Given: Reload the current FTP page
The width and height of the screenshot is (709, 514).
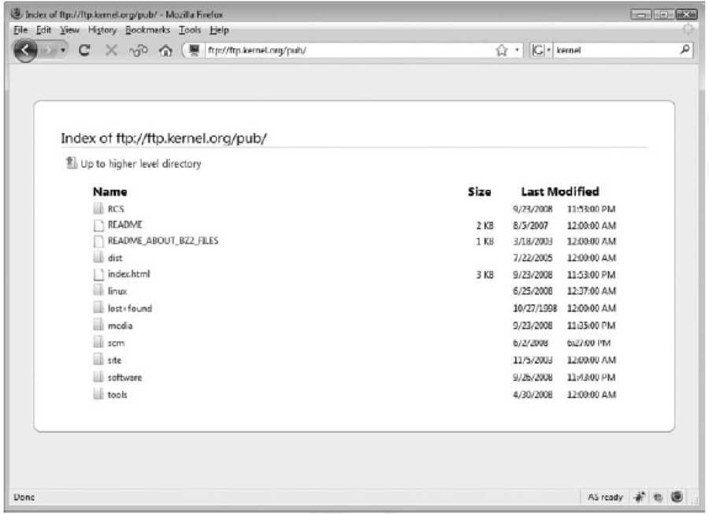Looking at the screenshot, I should click(x=84, y=50).
